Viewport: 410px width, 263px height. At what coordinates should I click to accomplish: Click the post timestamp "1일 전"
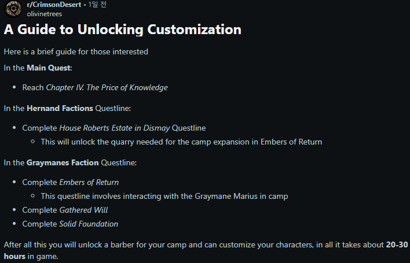[x=97, y=5]
